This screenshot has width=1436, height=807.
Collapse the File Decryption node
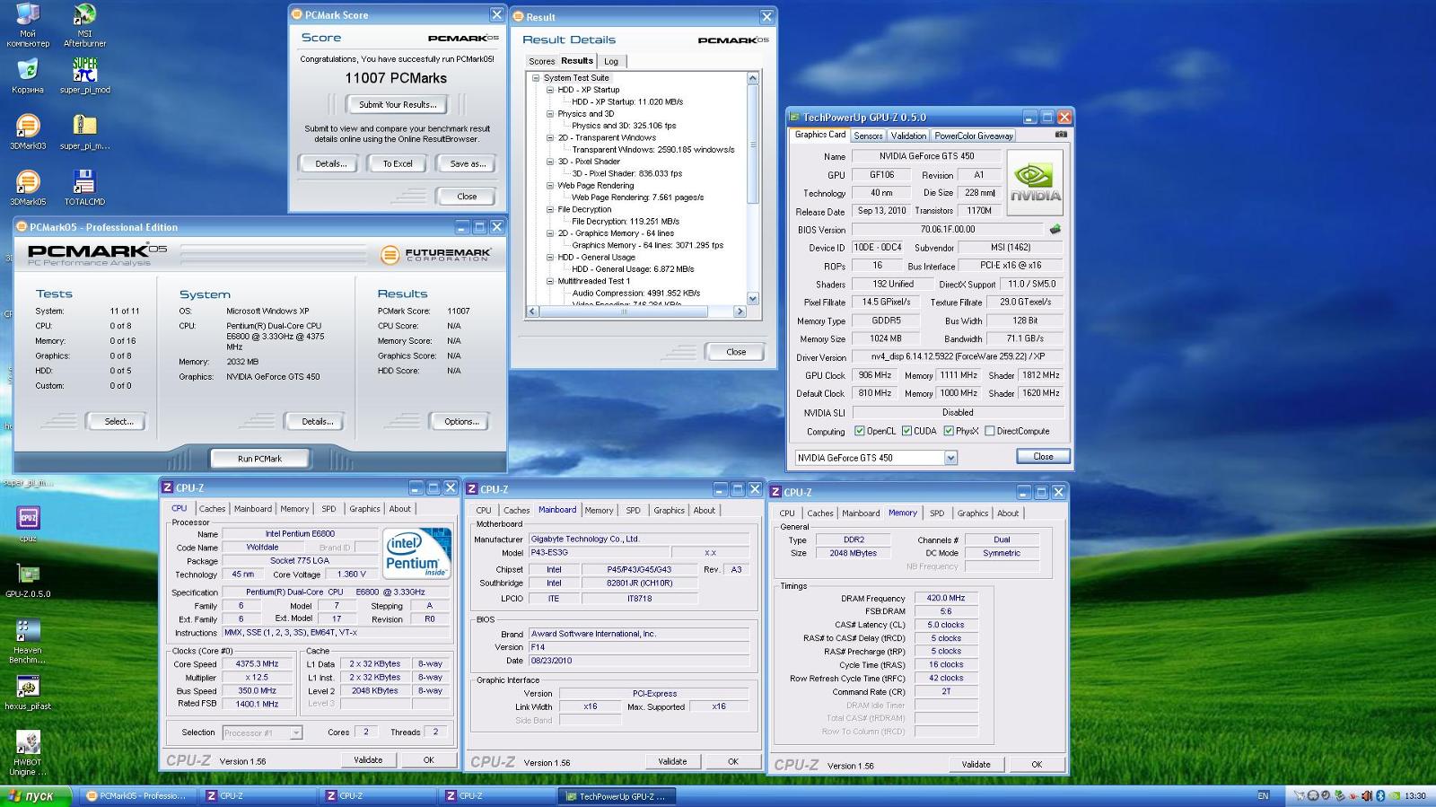550,209
